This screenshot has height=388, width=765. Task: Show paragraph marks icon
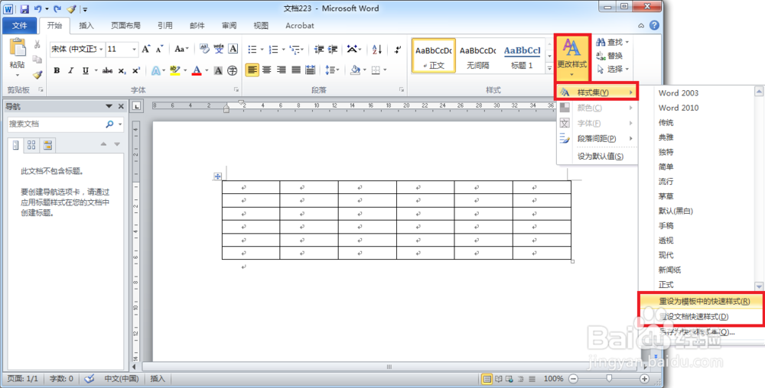(x=398, y=49)
